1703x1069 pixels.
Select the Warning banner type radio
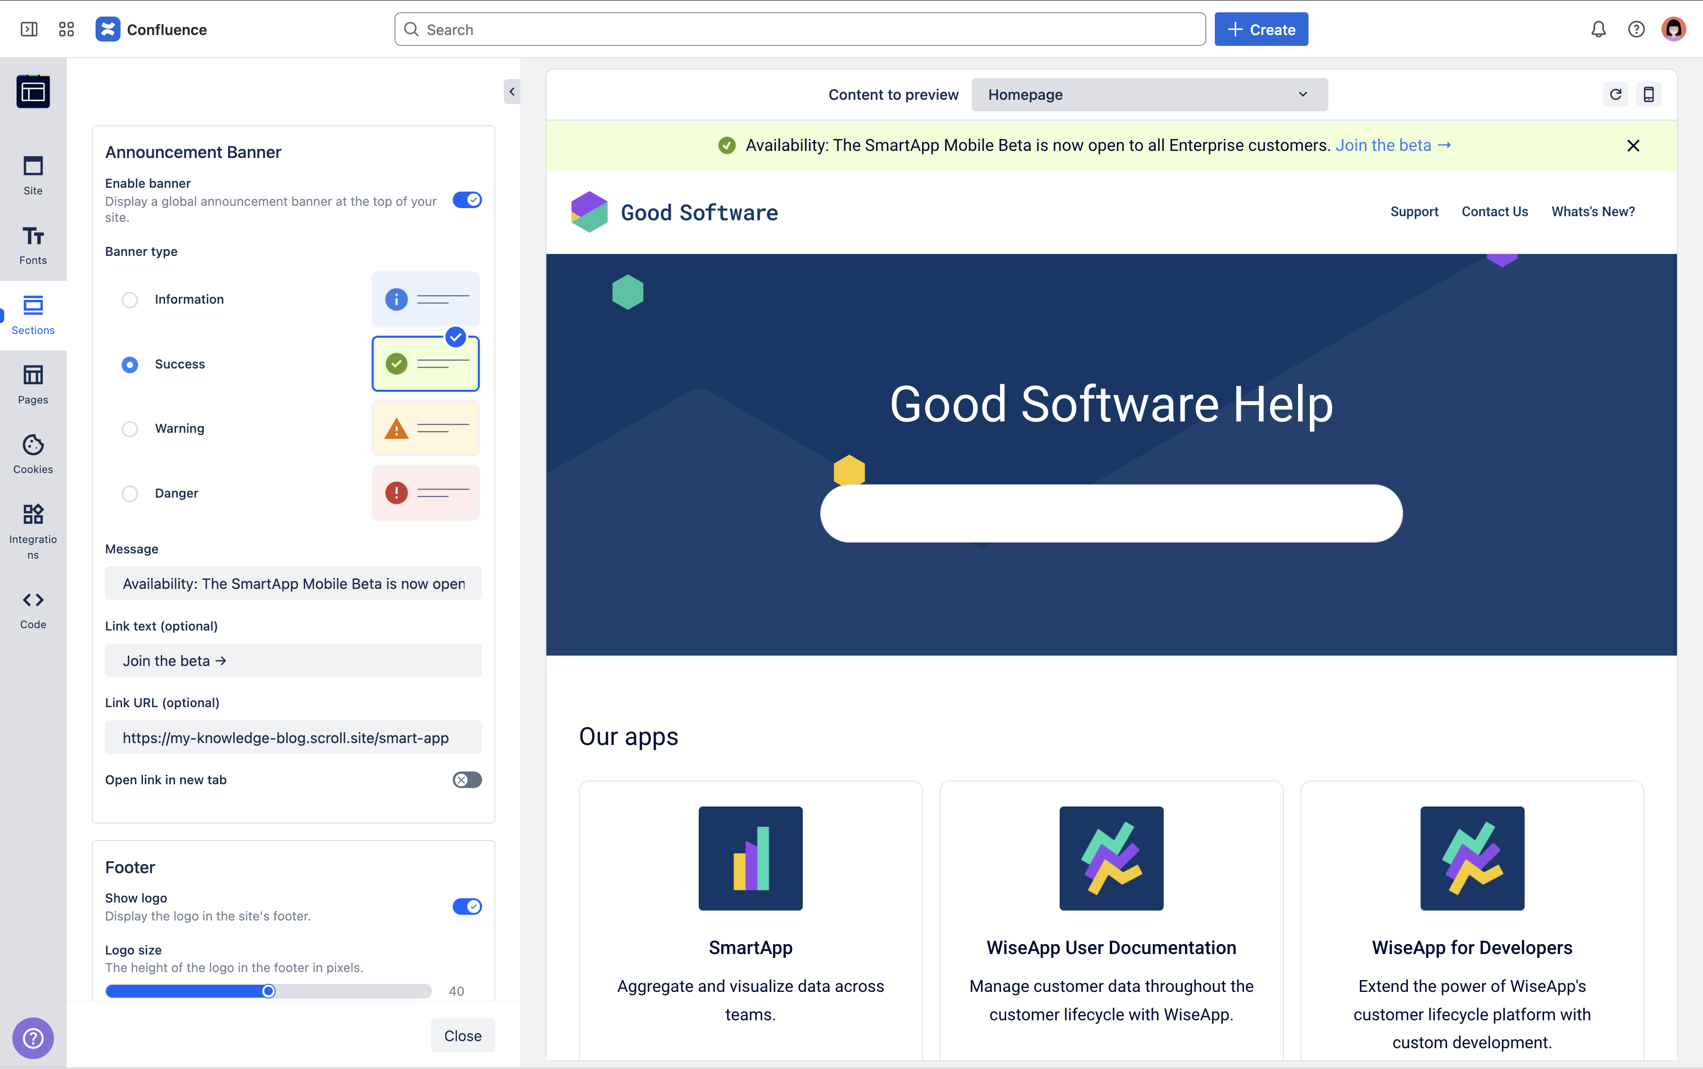(x=129, y=429)
